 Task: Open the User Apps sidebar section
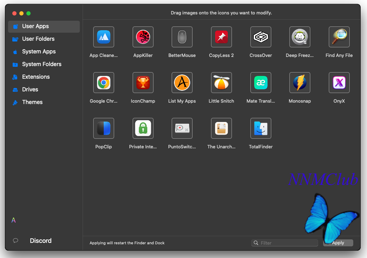(44, 26)
